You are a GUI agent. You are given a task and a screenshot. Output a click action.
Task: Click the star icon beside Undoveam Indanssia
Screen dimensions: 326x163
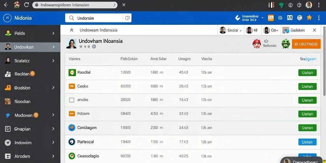[x=72, y=30]
